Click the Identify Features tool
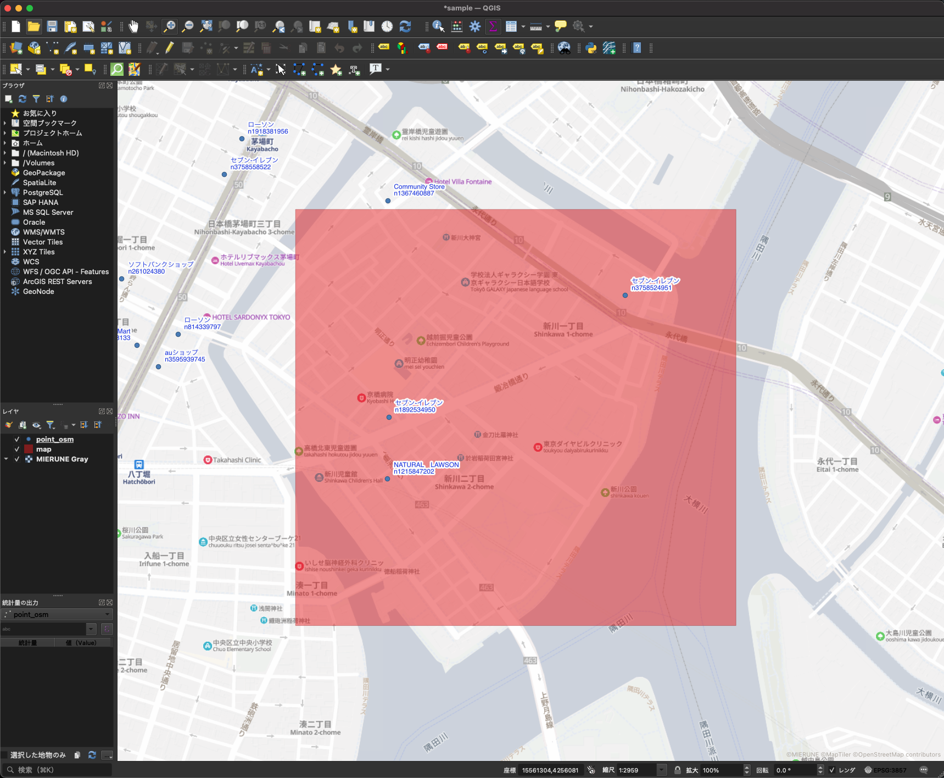The width and height of the screenshot is (944, 778). point(438,26)
